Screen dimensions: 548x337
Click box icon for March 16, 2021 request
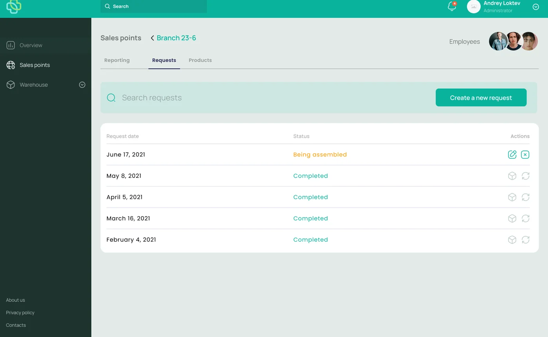tap(512, 219)
